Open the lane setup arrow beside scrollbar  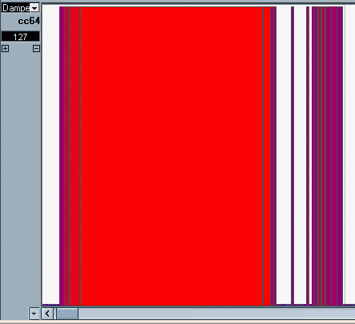point(34,314)
